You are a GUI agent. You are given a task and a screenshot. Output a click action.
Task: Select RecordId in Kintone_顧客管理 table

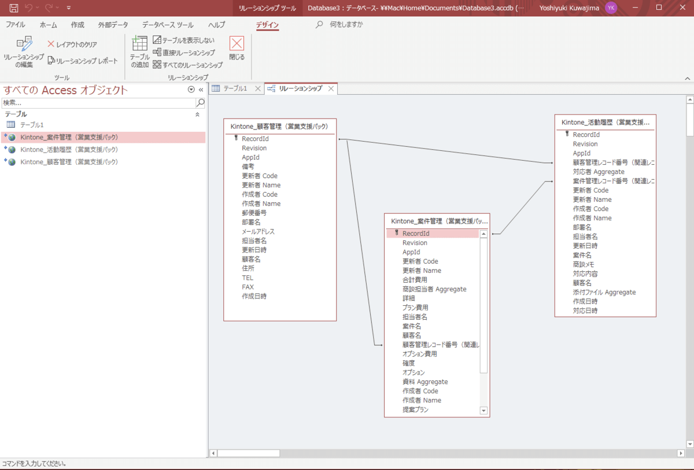(255, 139)
